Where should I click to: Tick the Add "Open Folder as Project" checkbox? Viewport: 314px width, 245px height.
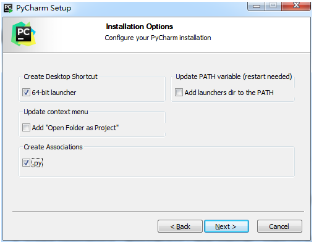[26, 128]
